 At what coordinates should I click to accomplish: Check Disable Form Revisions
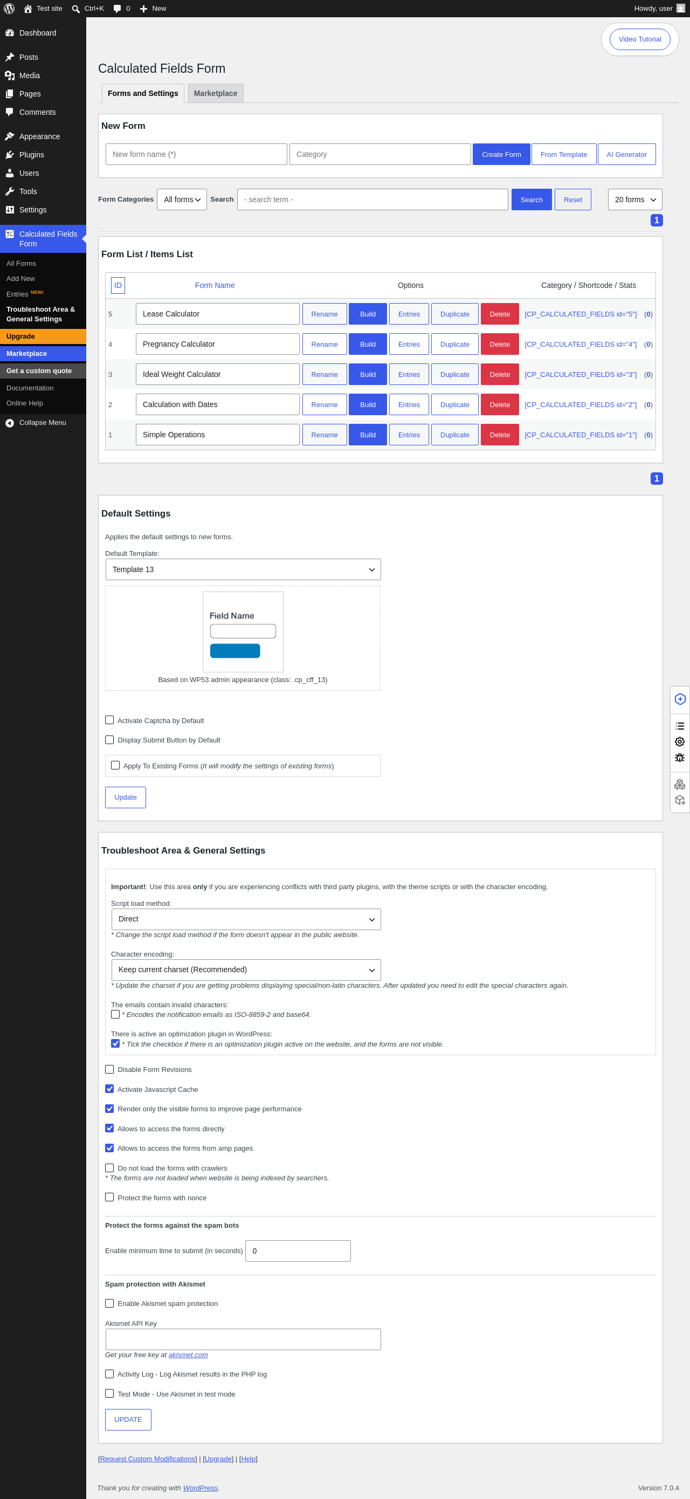pyautogui.click(x=109, y=1069)
